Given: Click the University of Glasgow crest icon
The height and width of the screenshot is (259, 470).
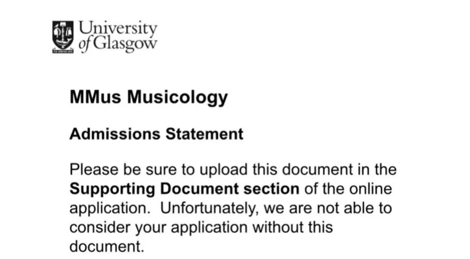Looking at the screenshot, I should 63,37.
